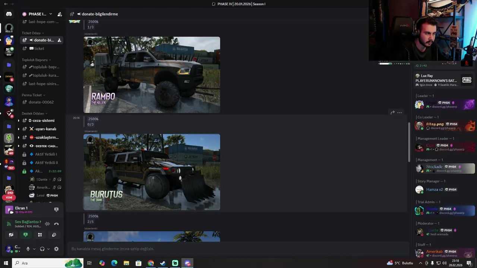Open the uzaklaştırm channel
477x268 pixels.
point(41,137)
